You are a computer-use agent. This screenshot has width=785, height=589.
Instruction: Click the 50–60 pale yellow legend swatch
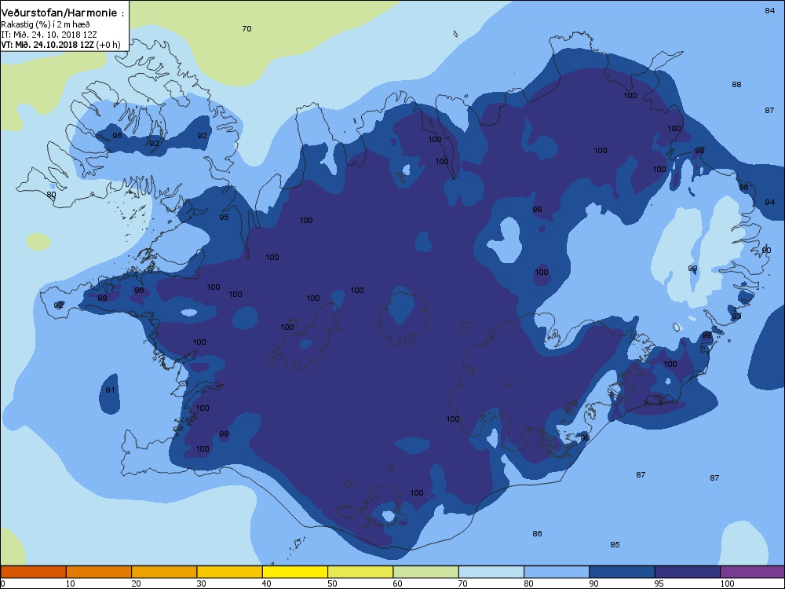pos(360,572)
